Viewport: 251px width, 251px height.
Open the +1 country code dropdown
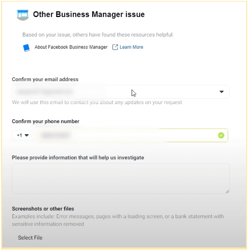tap(23, 135)
